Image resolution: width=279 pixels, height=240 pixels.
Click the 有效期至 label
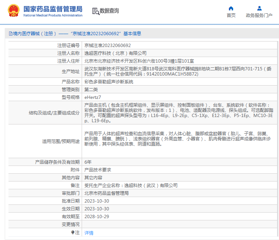[x=71, y=216]
